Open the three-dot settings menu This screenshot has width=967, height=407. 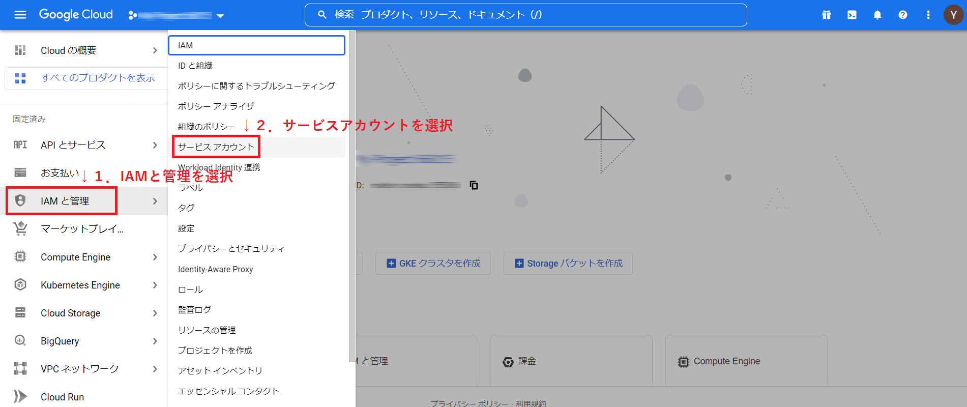[928, 15]
